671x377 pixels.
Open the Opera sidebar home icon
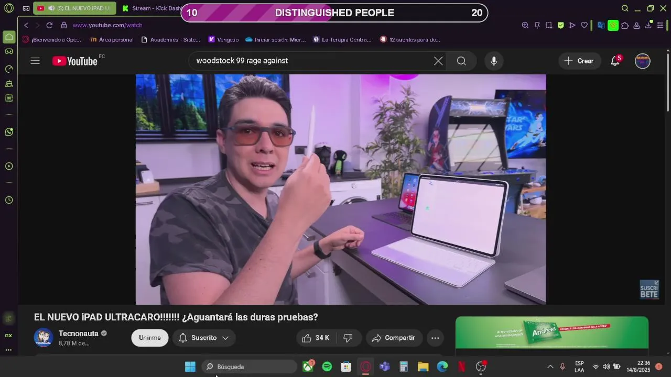pyautogui.click(x=9, y=37)
